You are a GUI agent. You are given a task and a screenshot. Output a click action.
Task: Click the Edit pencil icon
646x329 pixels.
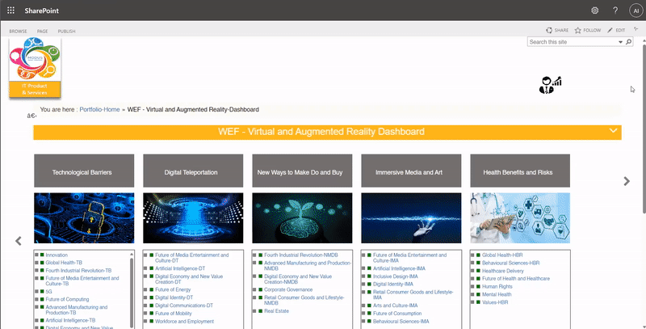[610, 30]
